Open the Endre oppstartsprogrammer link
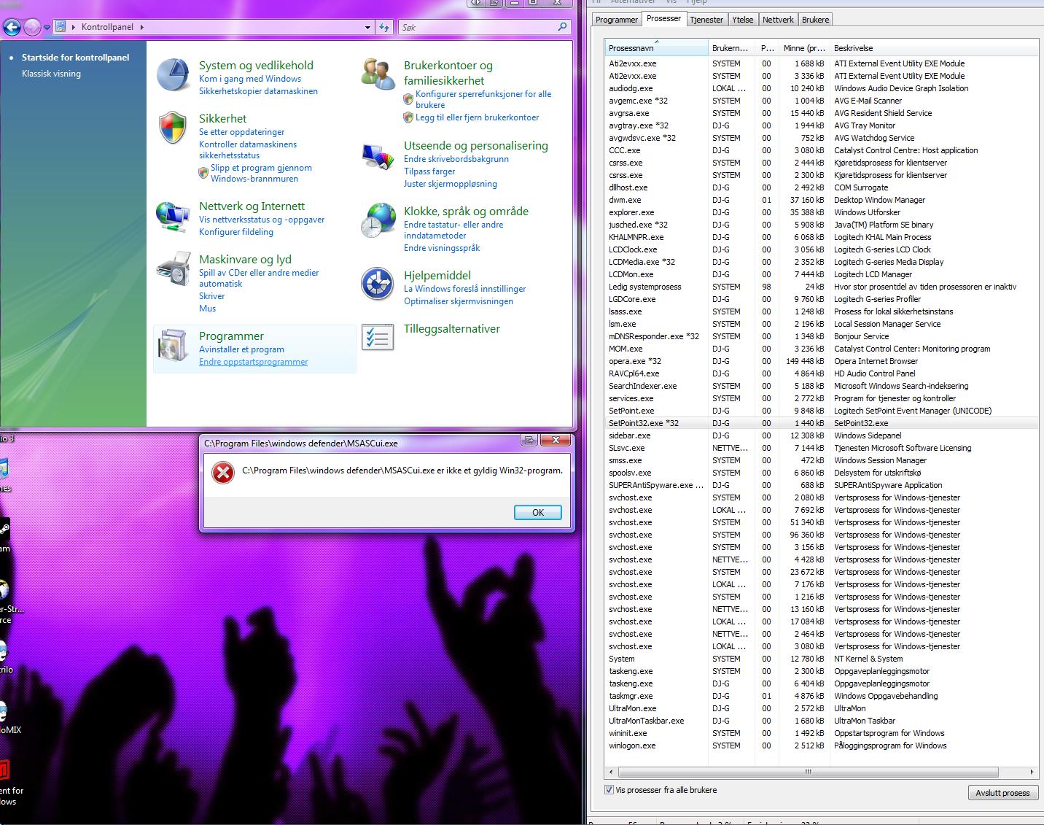 click(x=253, y=362)
